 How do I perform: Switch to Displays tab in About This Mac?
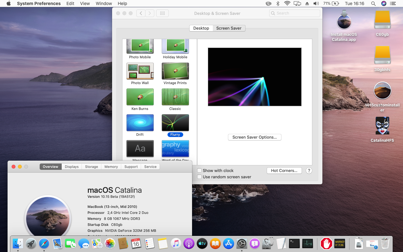click(72, 167)
